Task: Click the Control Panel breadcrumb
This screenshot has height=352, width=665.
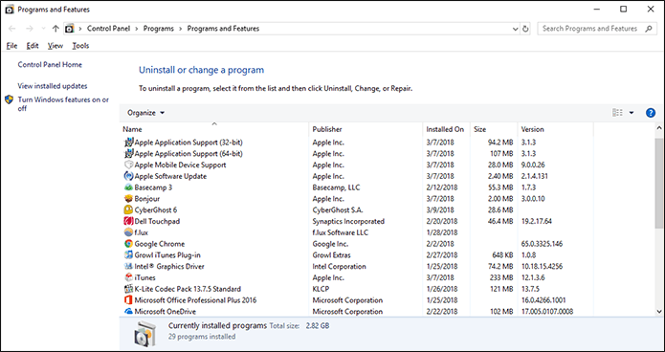Action: [x=109, y=29]
